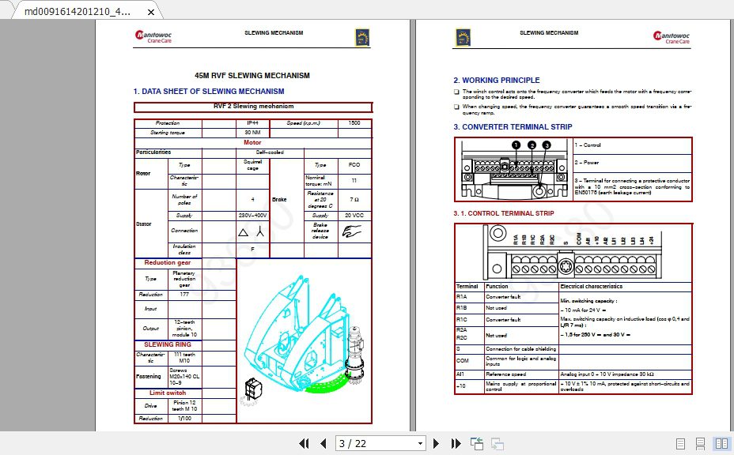734x455 pixels.
Task: Click the 'COM' terminal row
Action: click(573, 361)
